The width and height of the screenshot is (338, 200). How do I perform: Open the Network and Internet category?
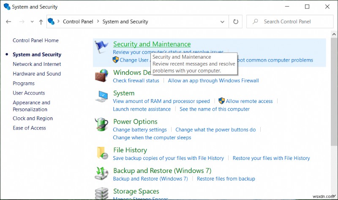coord(37,64)
